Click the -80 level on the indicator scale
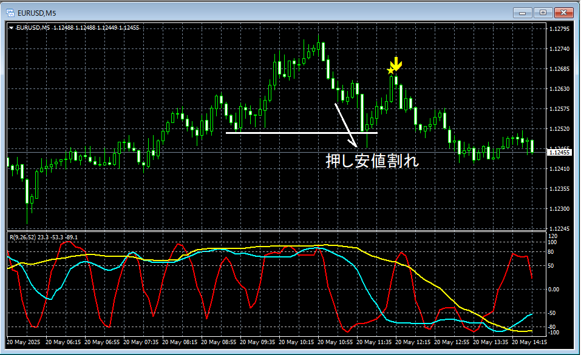The height and width of the screenshot is (355, 581). (x=552, y=327)
